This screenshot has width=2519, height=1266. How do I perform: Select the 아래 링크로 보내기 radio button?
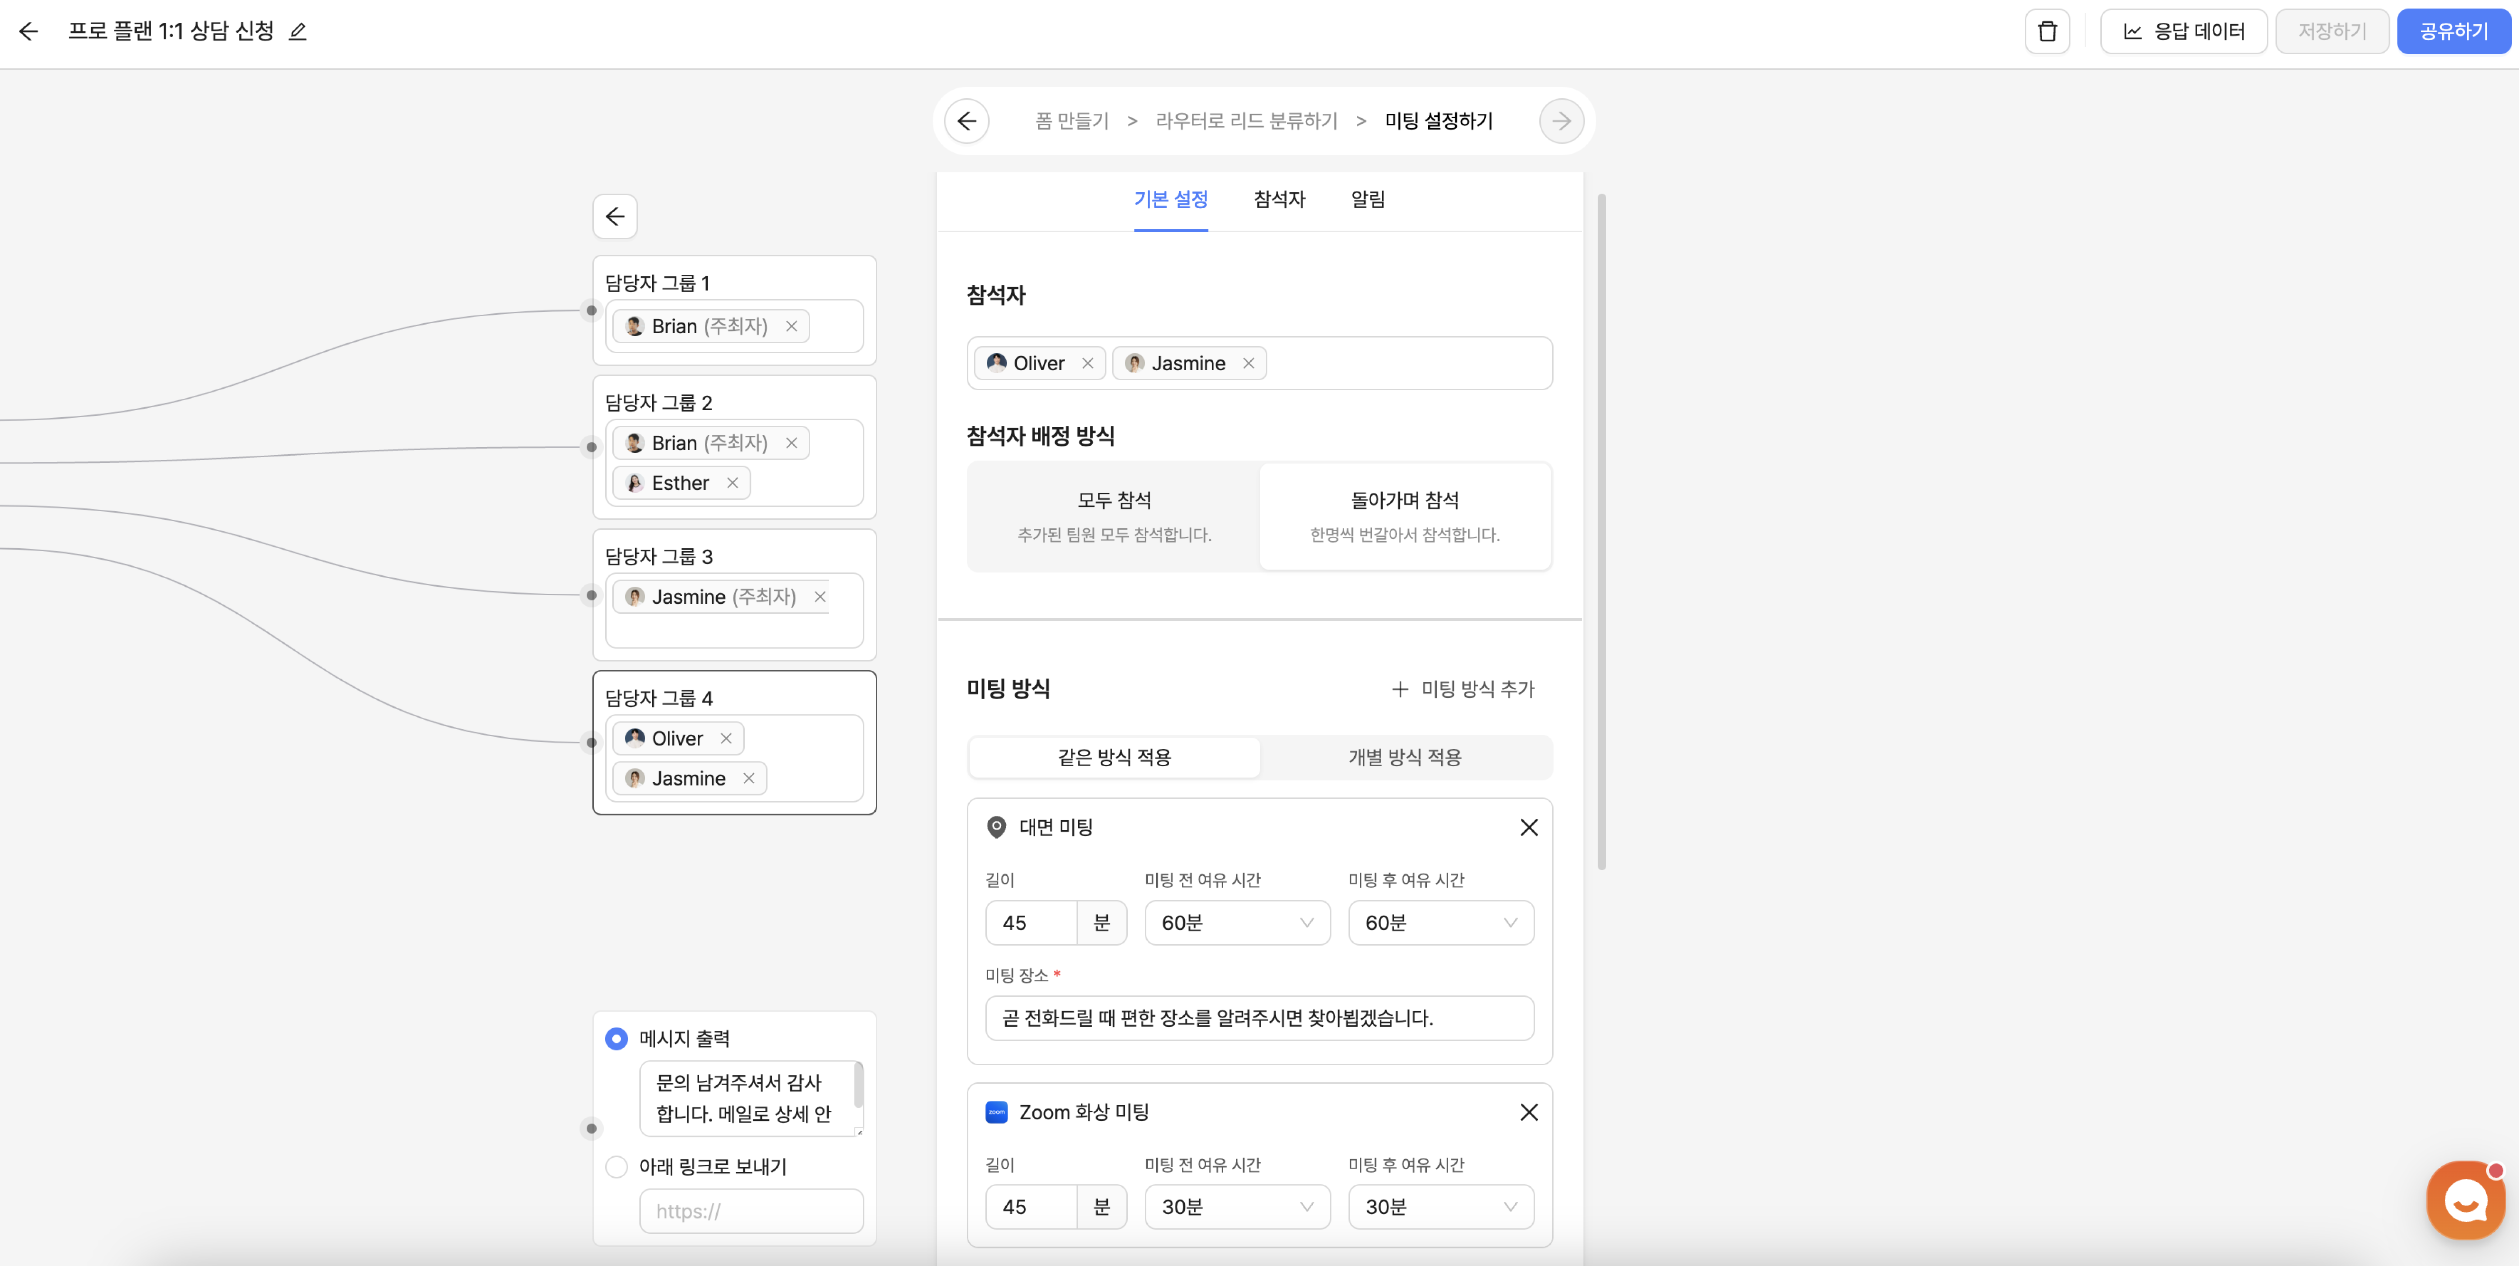coord(616,1166)
